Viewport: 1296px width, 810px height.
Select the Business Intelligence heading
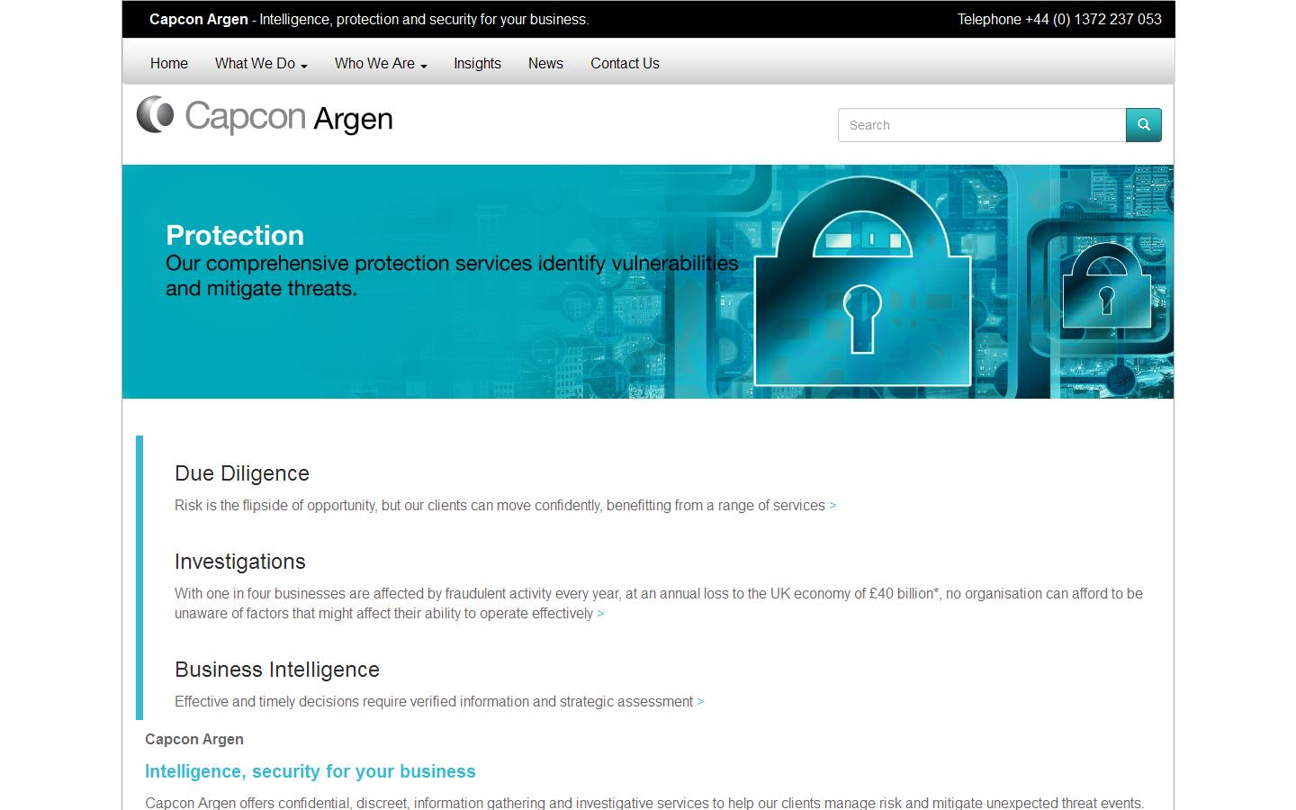tap(276, 670)
